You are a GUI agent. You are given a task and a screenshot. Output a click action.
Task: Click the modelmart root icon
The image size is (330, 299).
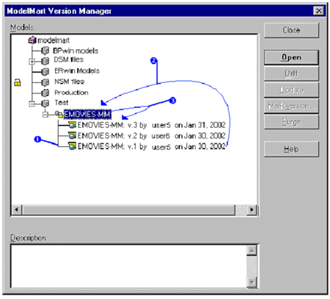32,40
